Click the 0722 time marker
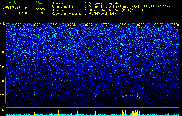182x116 pixels. 37,25
